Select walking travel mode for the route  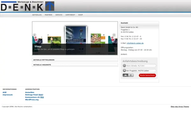pyautogui.click(x=131, y=75)
